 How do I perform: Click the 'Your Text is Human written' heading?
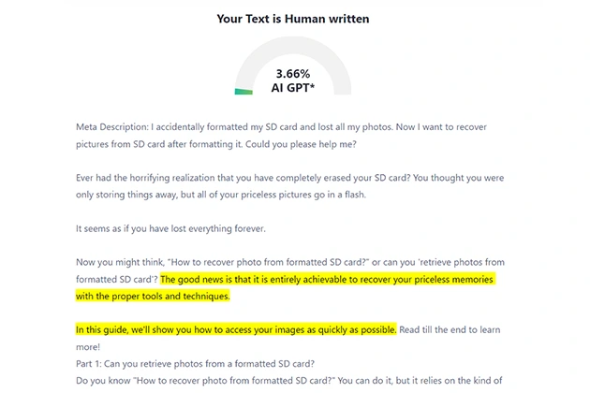[293, 19]
